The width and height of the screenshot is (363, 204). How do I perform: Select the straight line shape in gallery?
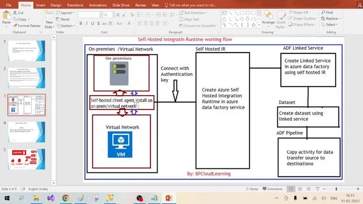(x=230, y=13)
